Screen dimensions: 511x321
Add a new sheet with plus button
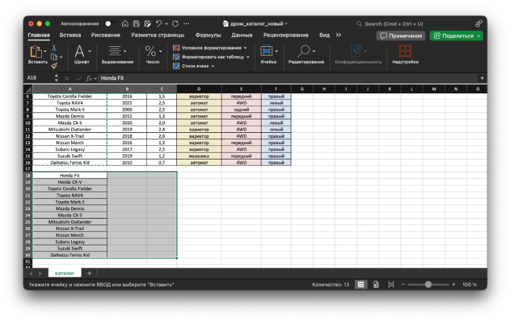click(89, 273)
